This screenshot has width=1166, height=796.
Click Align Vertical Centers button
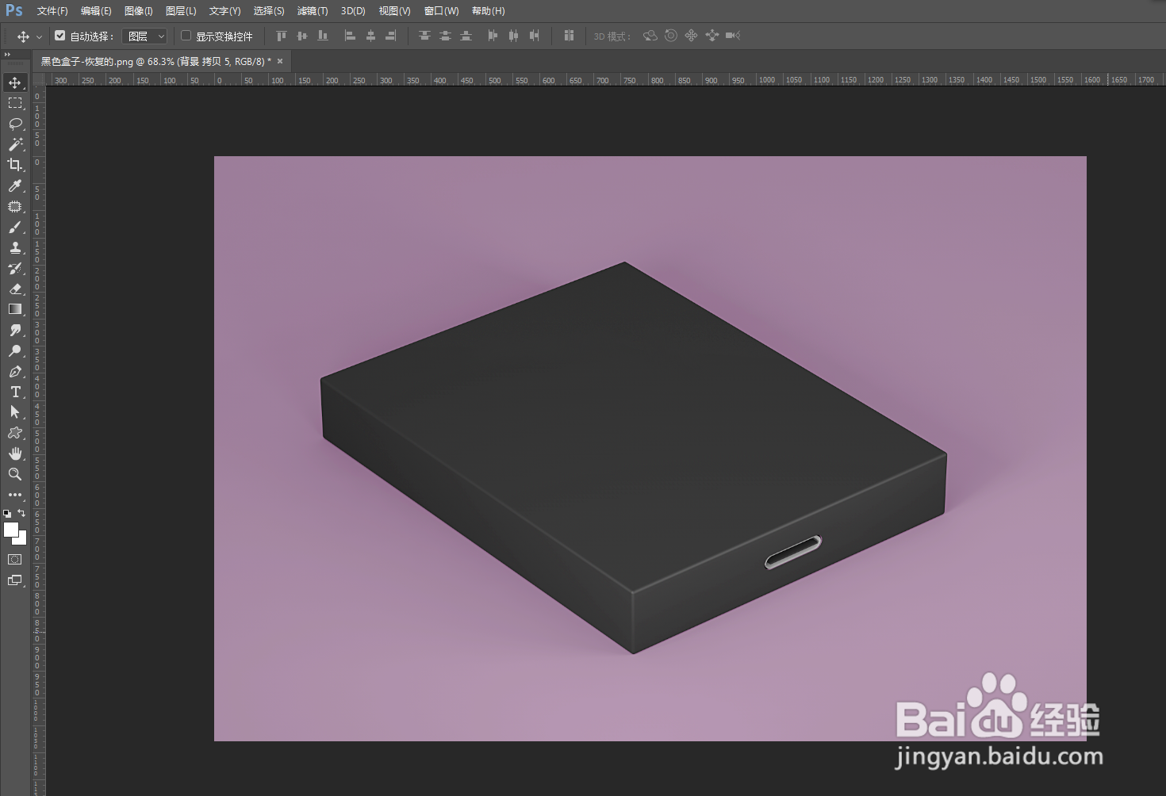(301, 36)
